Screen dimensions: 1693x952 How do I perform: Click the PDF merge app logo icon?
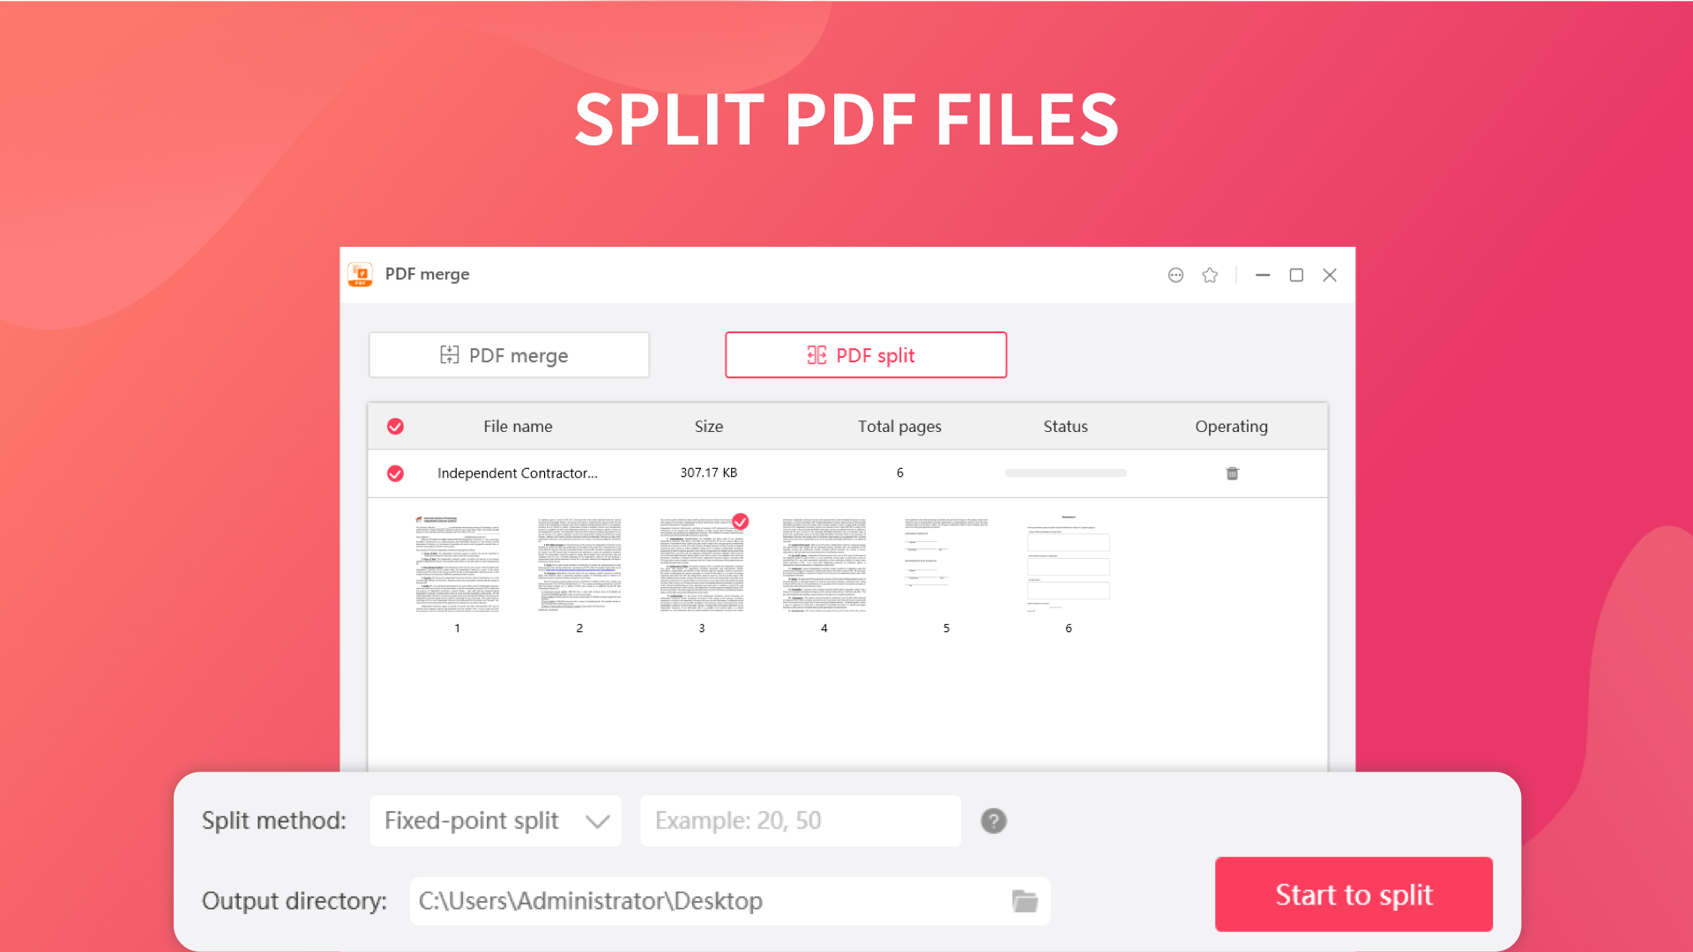pyautogui.click(x=361, y=274)
